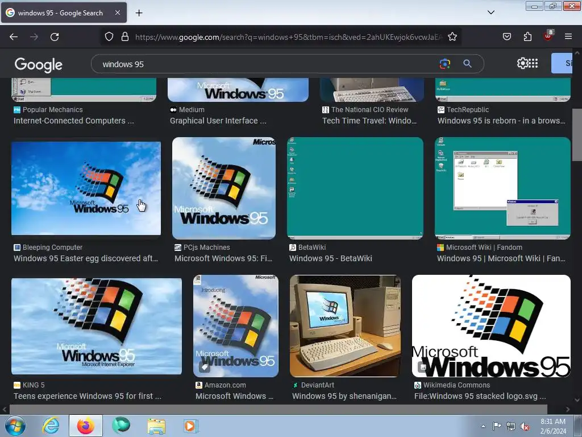Image resolution: width=582 pixels, height=437 pixels.
Task: Open the BetaWiki teal desktop thumbnail
Action: point(355,188)
